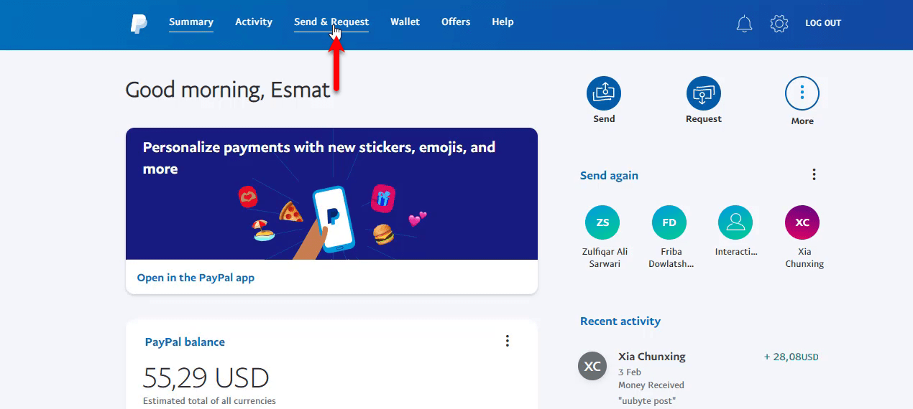The height and width of the screenshot is (409, 913).
Task: Select Xia Chunxing XC avatar in Send again
Action: [x=802, y=222]
